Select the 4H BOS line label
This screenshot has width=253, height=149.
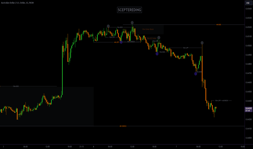219,25
